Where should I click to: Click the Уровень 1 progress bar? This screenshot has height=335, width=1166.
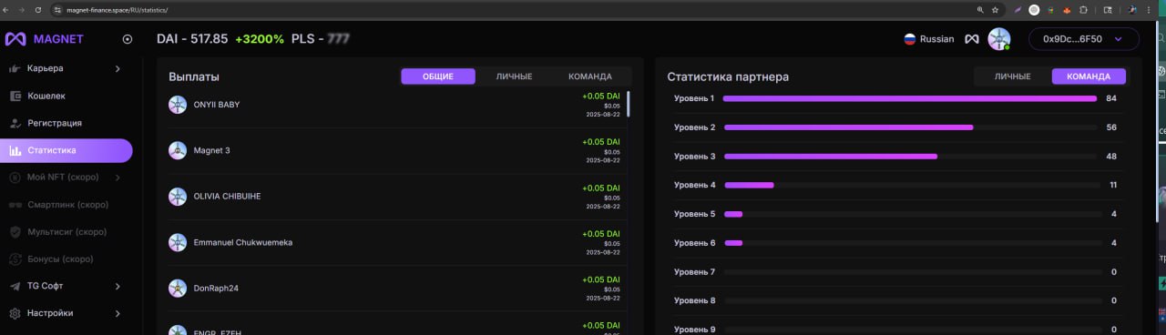(910, 98)
